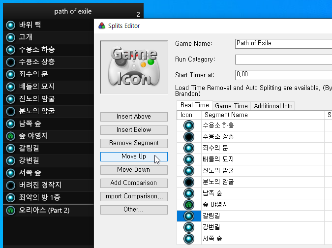Image resolution: width=332 pixels, height=248 pixels.
Task: Select the green icon for 숲 야영지 in editor
Action: 189,205
